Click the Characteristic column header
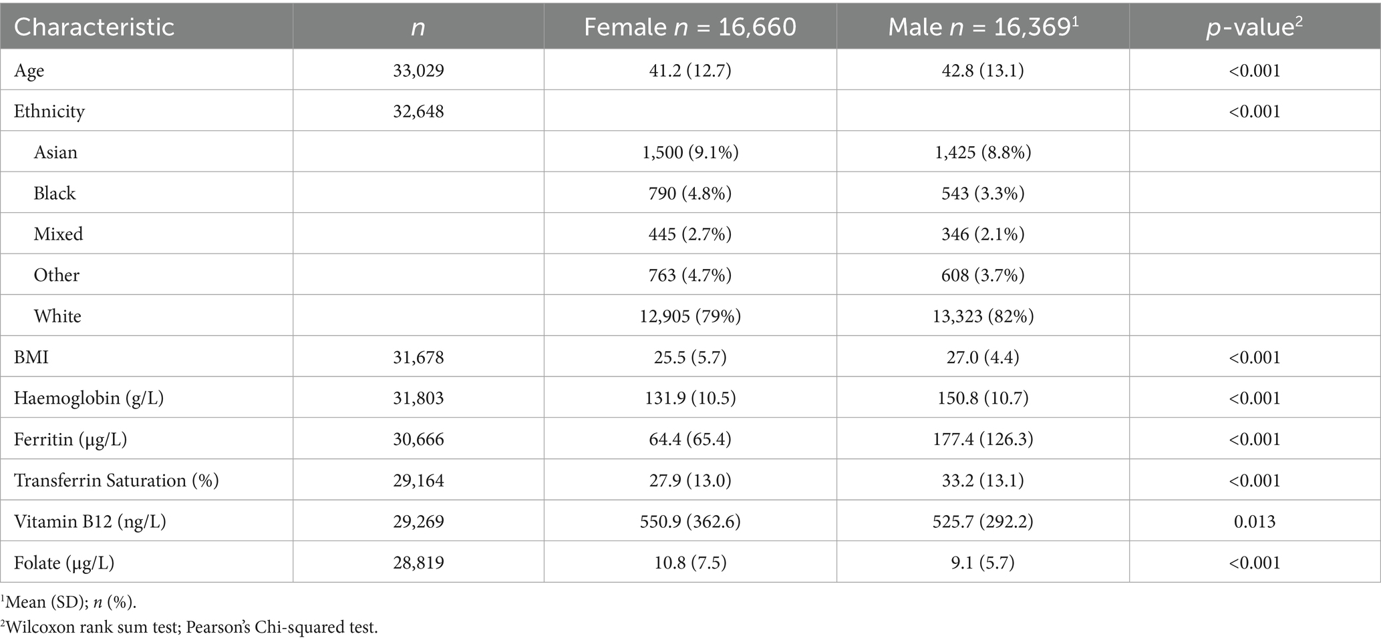This screenshot has width=1381, height=642. pos(94,27)
